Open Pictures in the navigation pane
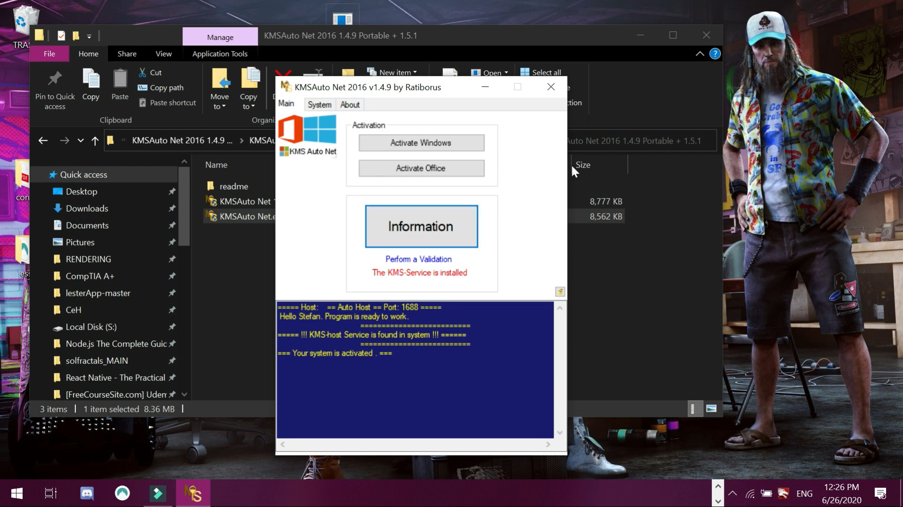The height and width of the screenshot is (507, 903). (80, 242)
